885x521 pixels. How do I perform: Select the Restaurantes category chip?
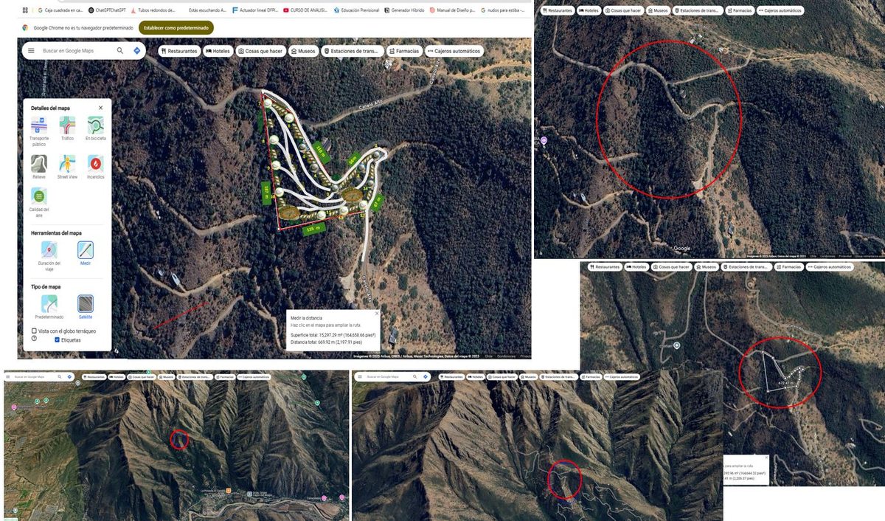(179, 51)
